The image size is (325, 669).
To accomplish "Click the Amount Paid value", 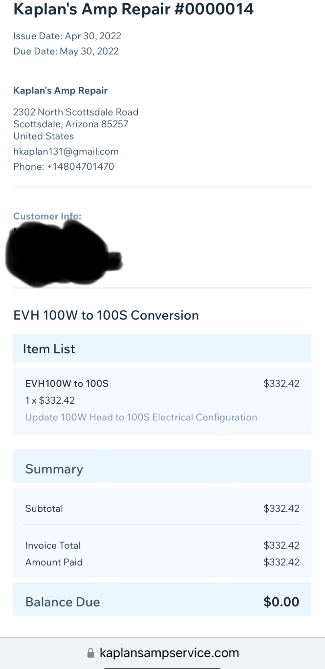I will click(281, 562).
